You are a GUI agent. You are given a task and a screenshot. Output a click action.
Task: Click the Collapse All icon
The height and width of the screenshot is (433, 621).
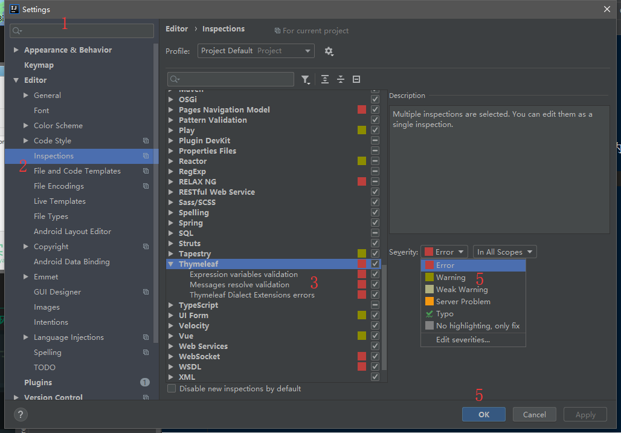click(341, 80)
